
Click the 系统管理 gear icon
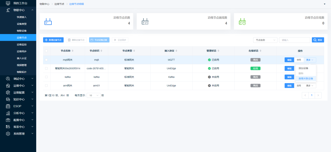tap(8, 133)
